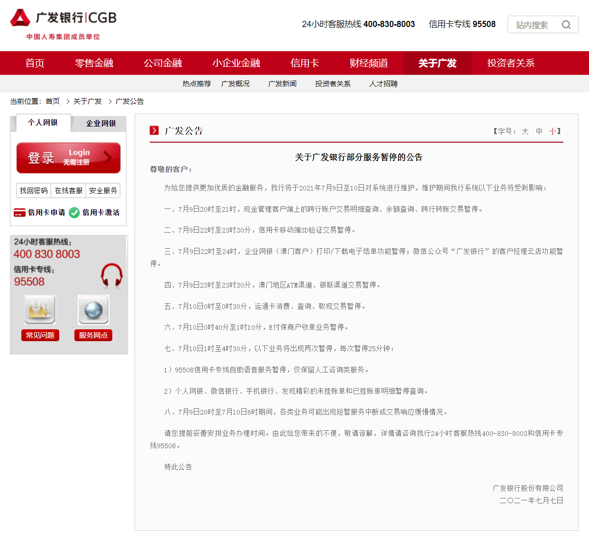This screenshot has width=589, height=534.
Task: Click the red 常见问题 button
Action: pos(40,335)
